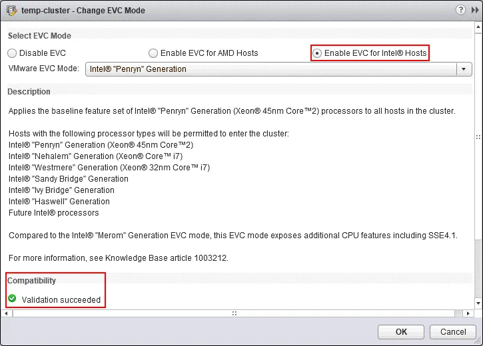The image size is (483, 346).
Task: Click the vertical scrollbar down arrow
Action: click(478, 304)
